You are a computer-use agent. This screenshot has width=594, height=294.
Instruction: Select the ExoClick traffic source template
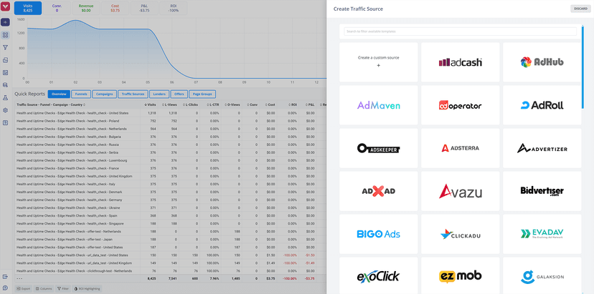(x=379, y=276)
